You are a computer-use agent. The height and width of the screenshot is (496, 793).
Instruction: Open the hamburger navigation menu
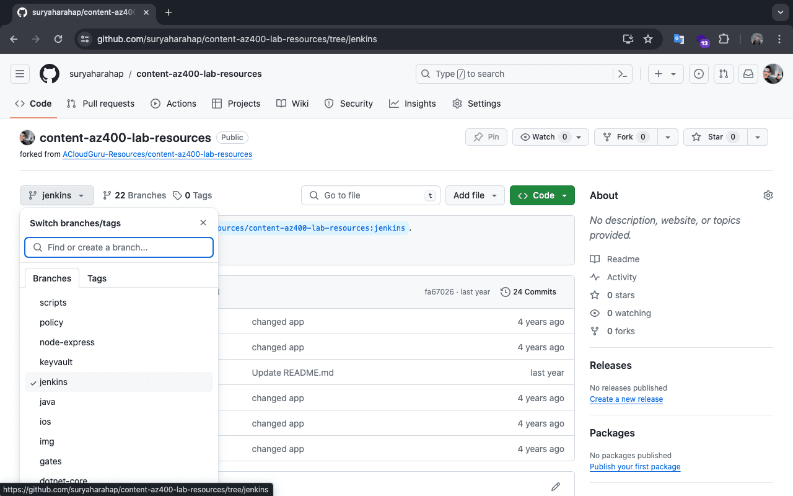pyautogui.click(x=20, y=74)
